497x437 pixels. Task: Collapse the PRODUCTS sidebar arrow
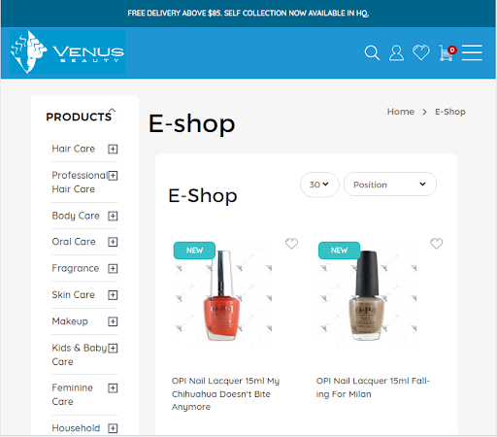(x=112, y=110)
